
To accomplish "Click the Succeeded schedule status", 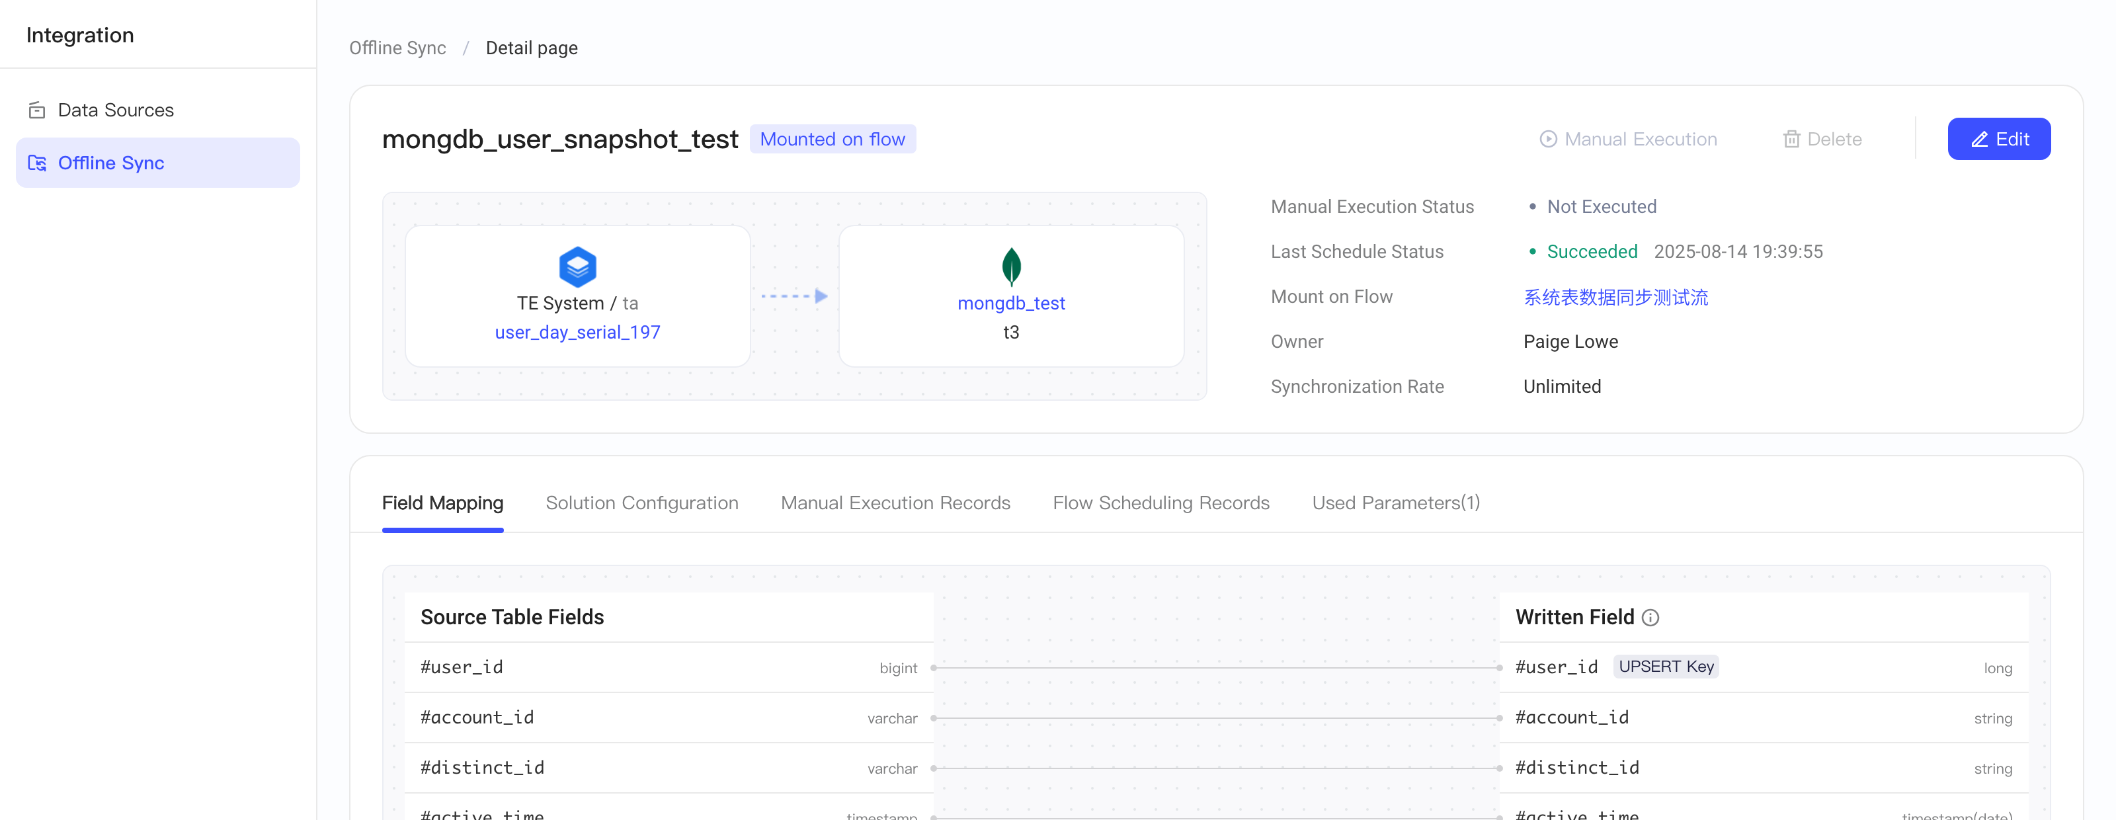I will pyautogui.click(x=1592, y=251).
